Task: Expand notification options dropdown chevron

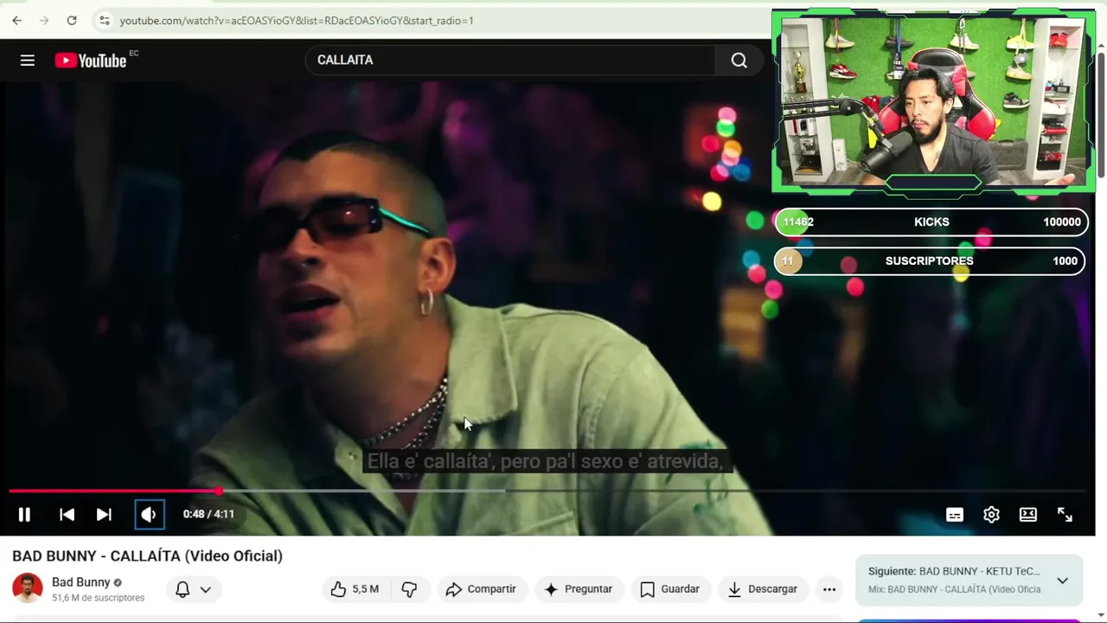Action: (x=206, y=589)
